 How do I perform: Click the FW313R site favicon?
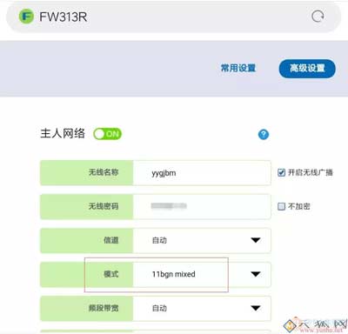coord(26,17)
